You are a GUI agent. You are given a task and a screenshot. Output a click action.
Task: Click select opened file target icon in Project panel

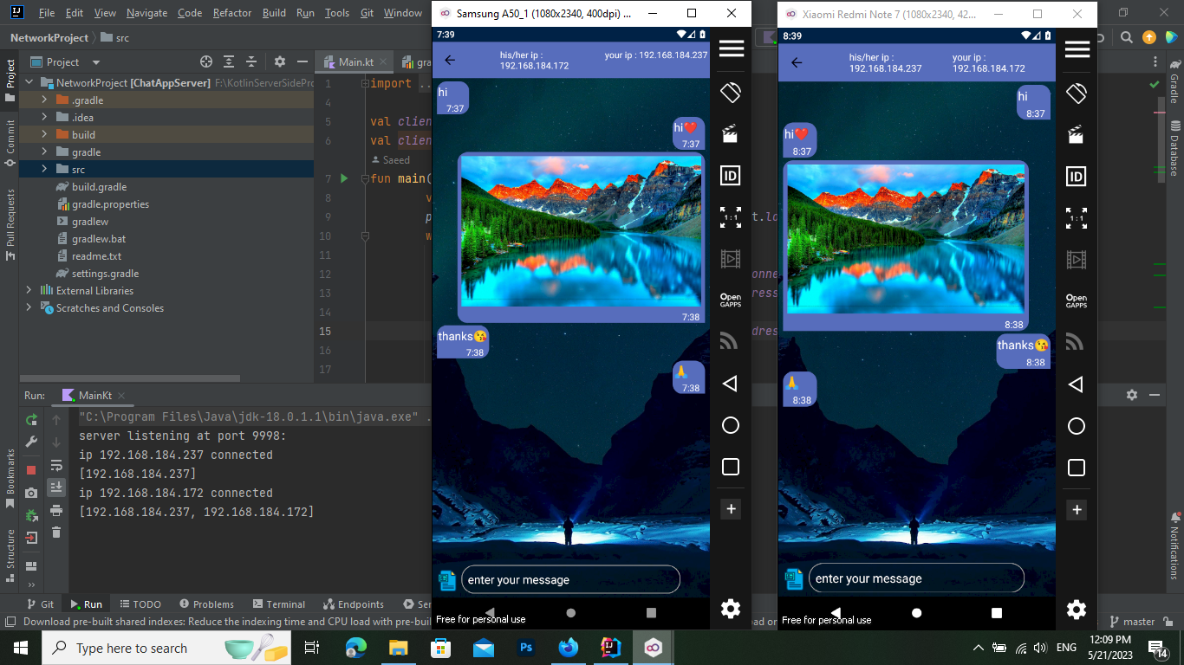(206, 62)
